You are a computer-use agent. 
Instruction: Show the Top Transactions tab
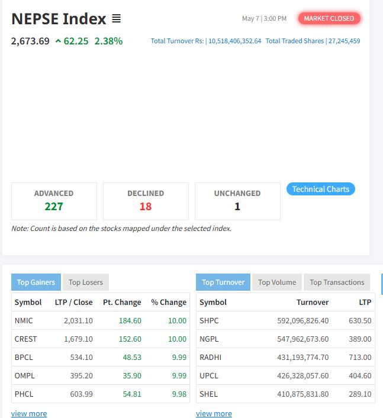click(337, 282)
